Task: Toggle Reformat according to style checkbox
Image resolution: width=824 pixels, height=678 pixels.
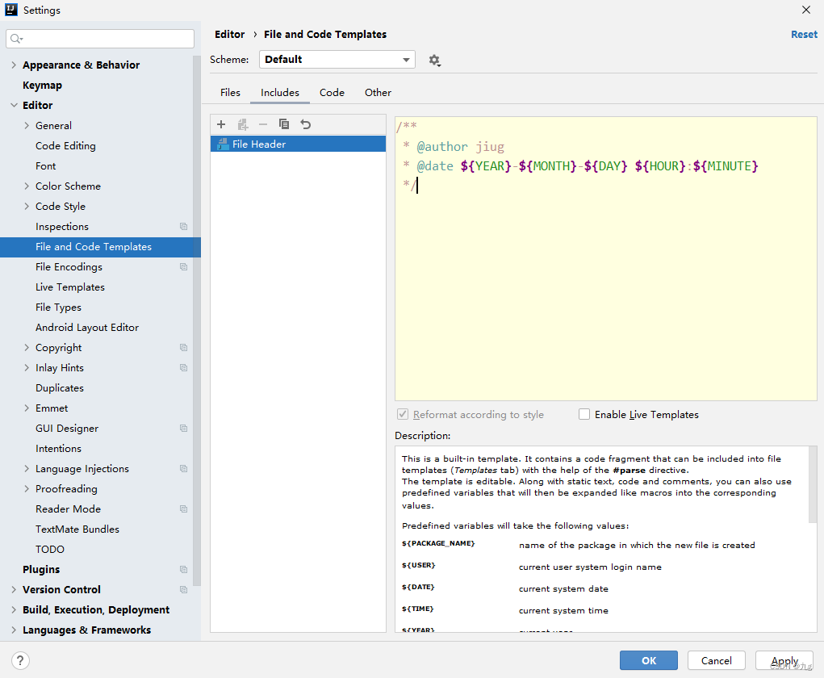Action: (403, 414)
